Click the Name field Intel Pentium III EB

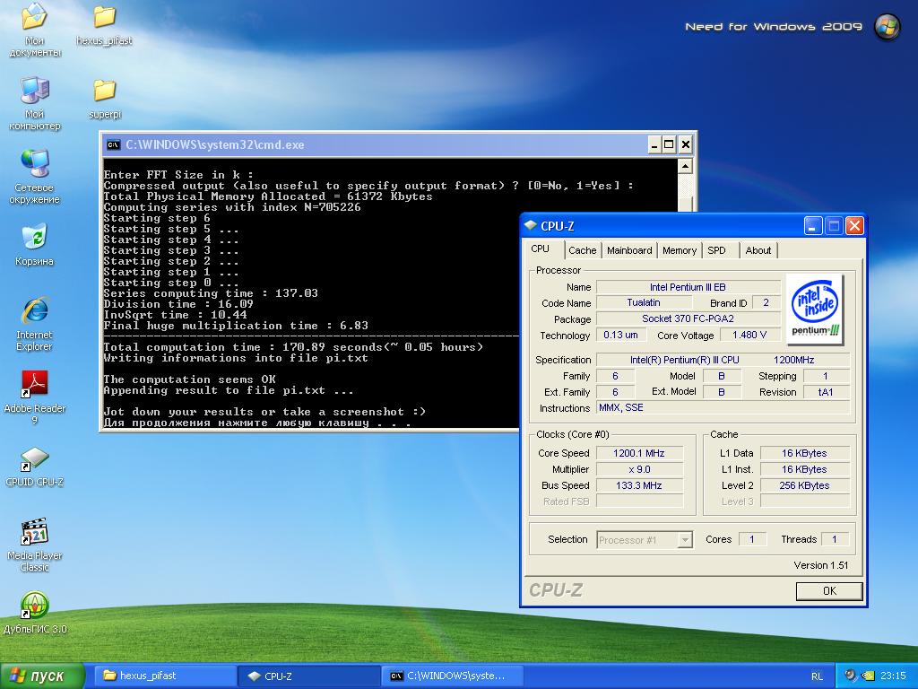(x=688, y=287)
